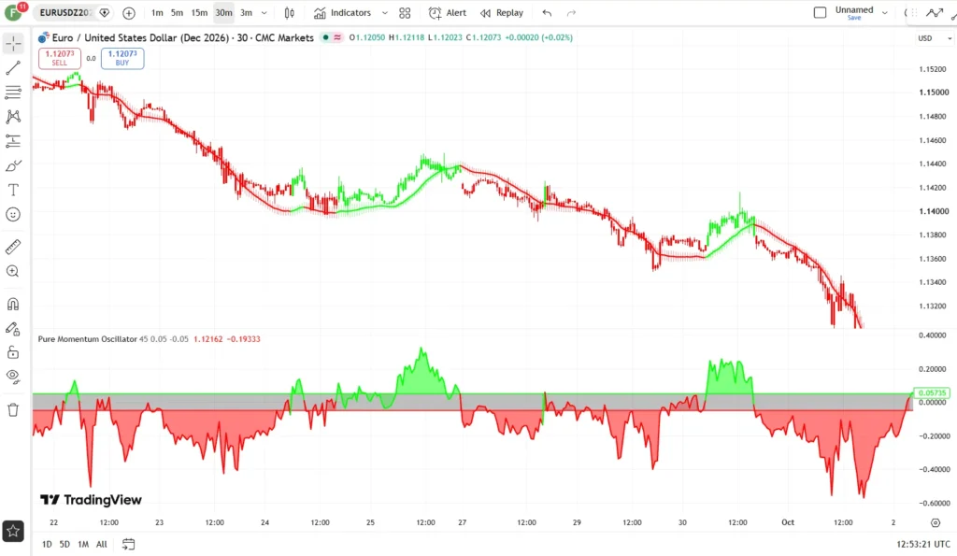Image resolution: width=957 pixels, height=556 pixels.
Task: Open symbol search for EURUSDZ2026
Action: [x=65, y=12]
